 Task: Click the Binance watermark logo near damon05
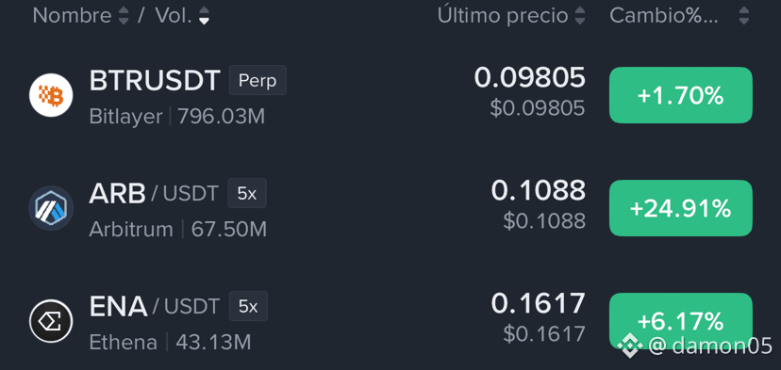629,346
